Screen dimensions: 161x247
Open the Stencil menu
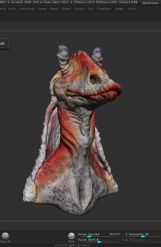pos(54,9)
